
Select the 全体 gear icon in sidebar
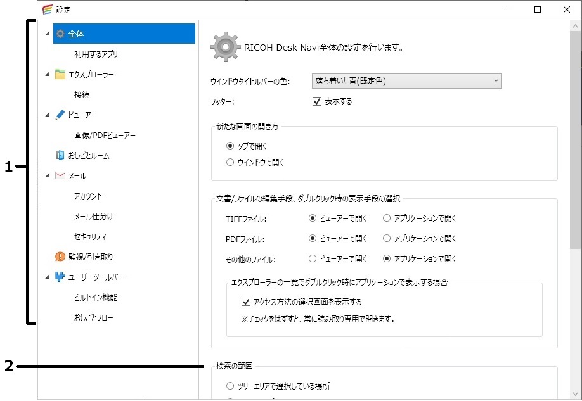(x=60, y=34)
